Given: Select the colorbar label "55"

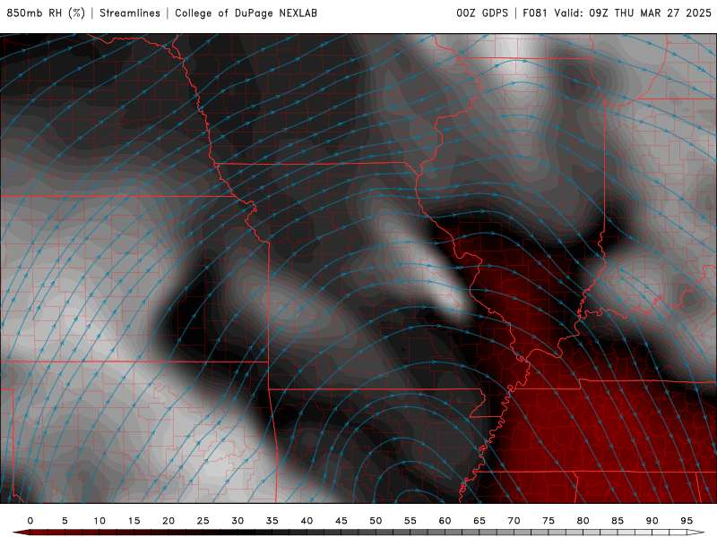Looking at the screenshot, I should pos(410,521).
